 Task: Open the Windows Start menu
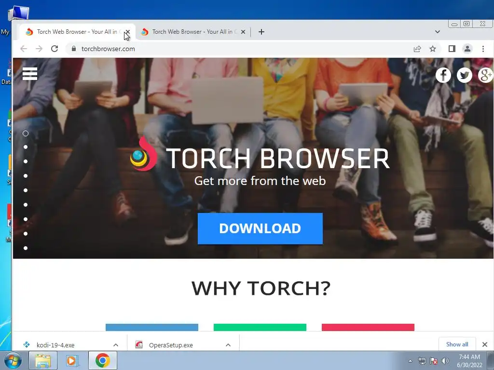point(13,360)
